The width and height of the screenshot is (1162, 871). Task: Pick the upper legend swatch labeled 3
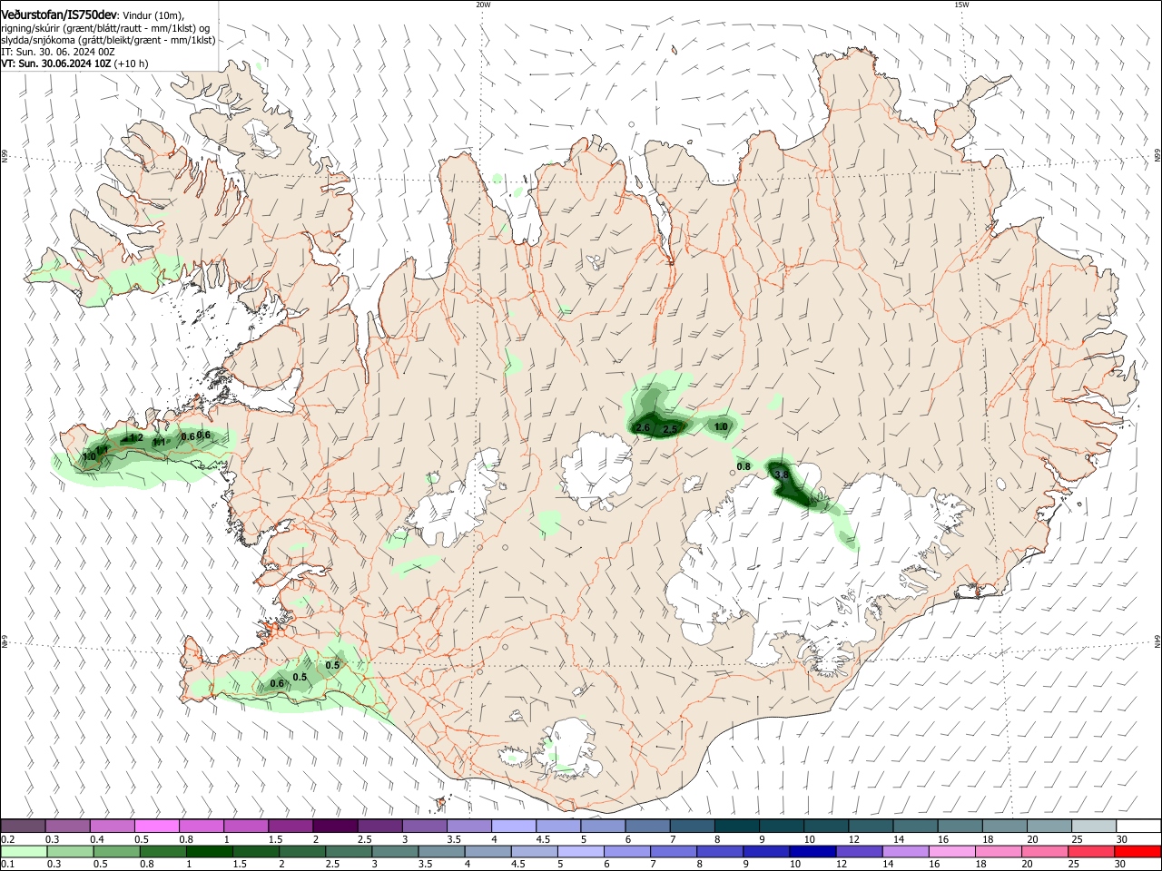point(424,826)
